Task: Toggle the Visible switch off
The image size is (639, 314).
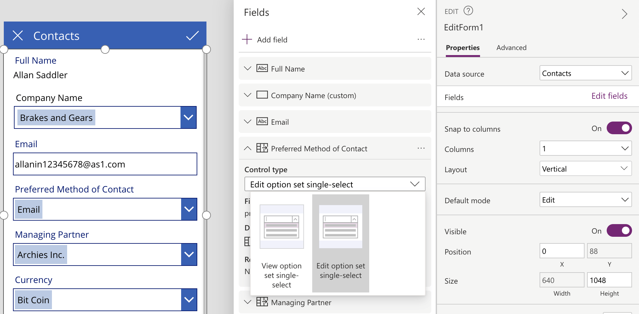Action: [619, 231]
